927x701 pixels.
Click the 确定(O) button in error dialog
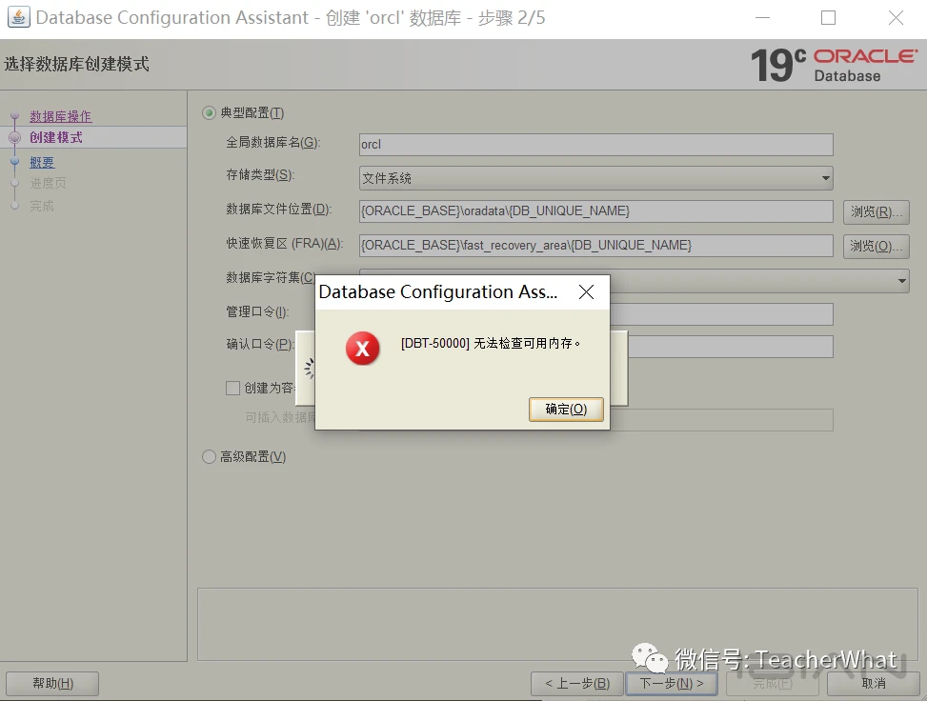pos(566,409)
